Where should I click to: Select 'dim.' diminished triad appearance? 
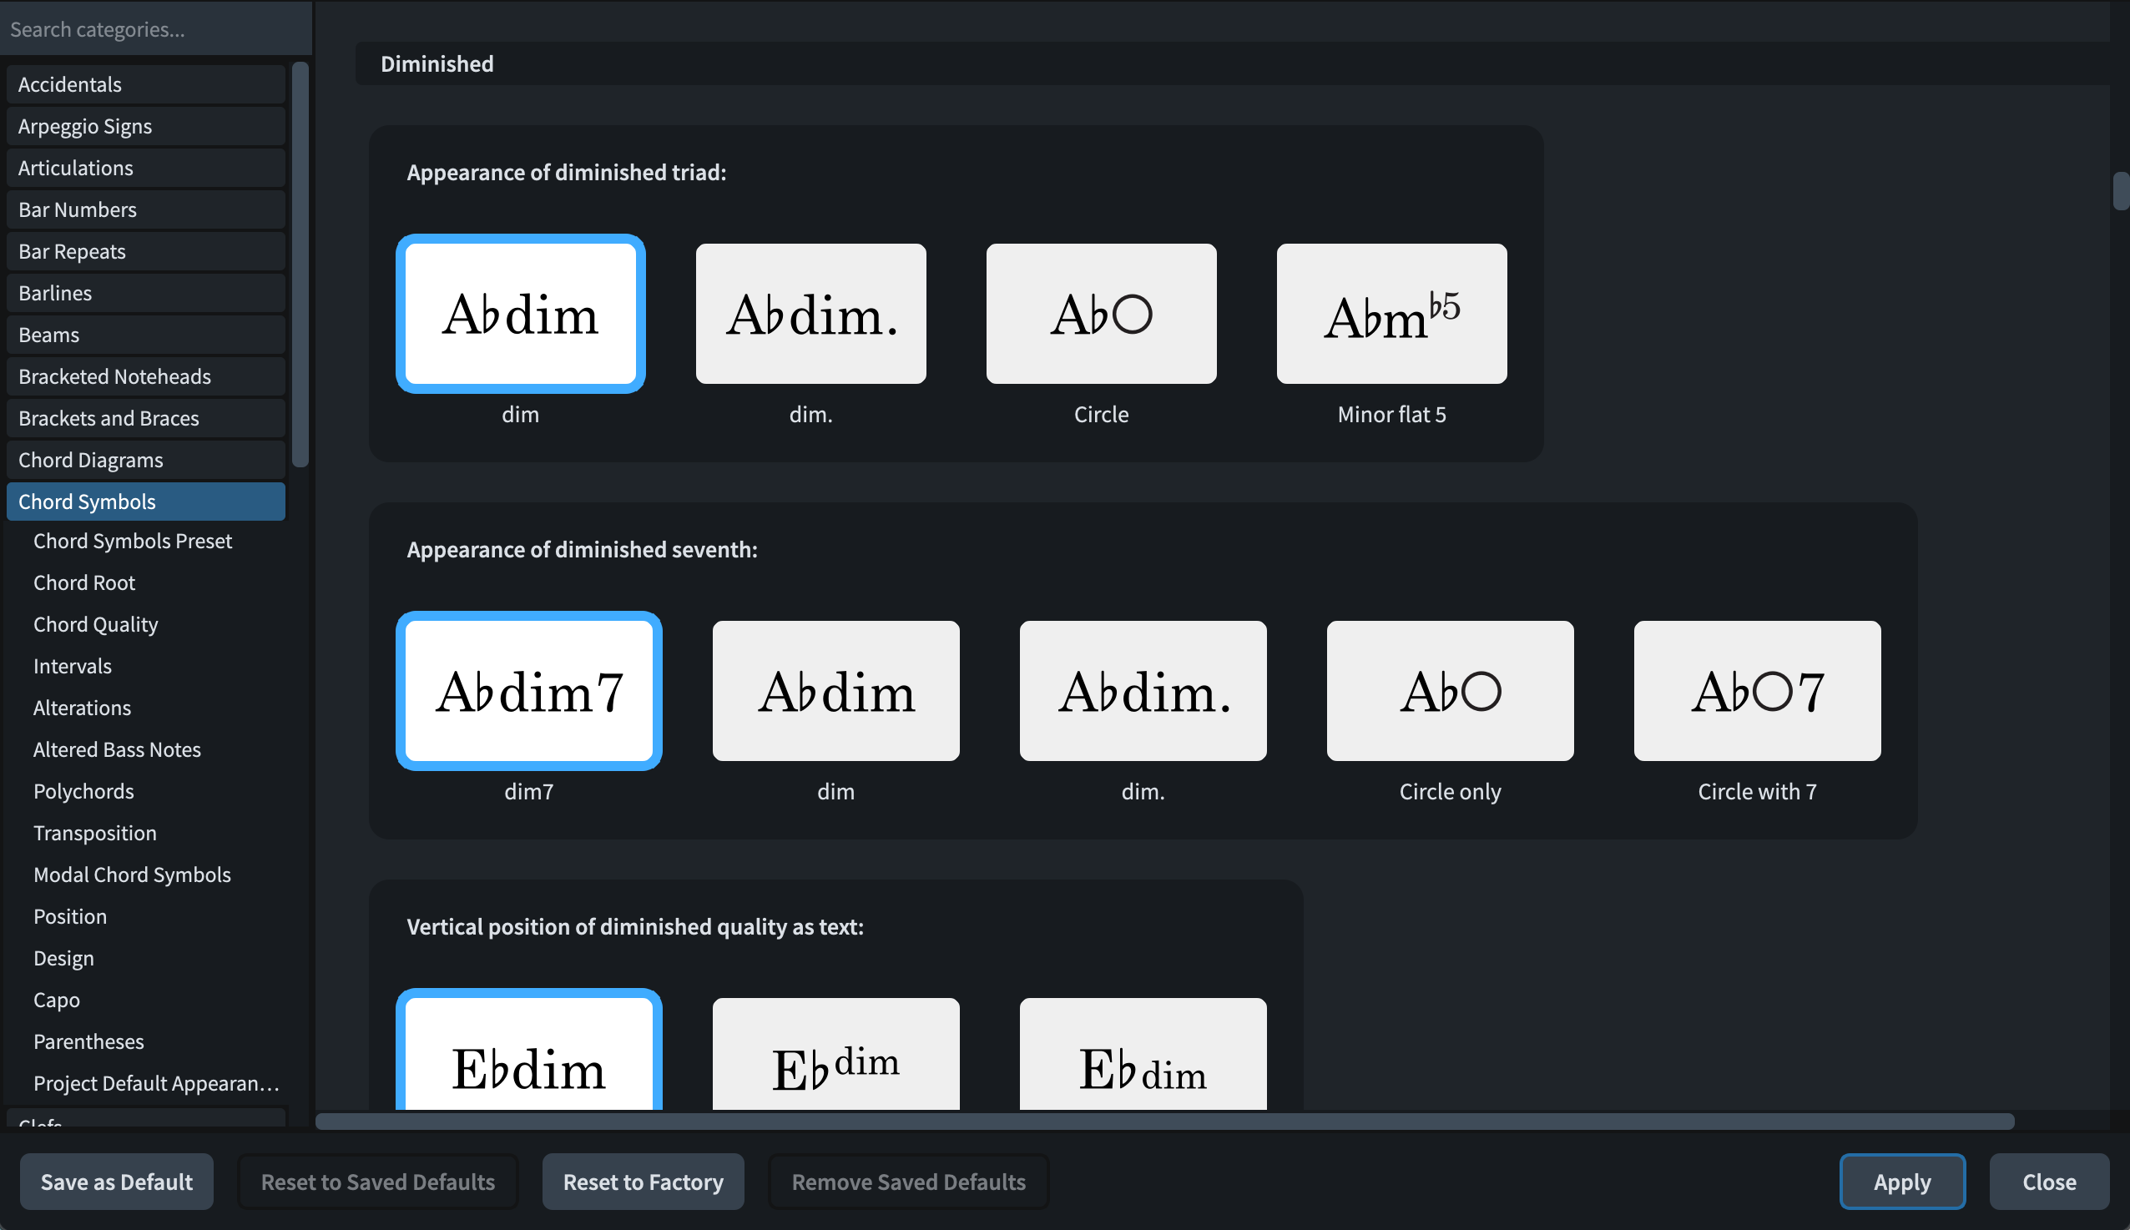coord(810,314)
